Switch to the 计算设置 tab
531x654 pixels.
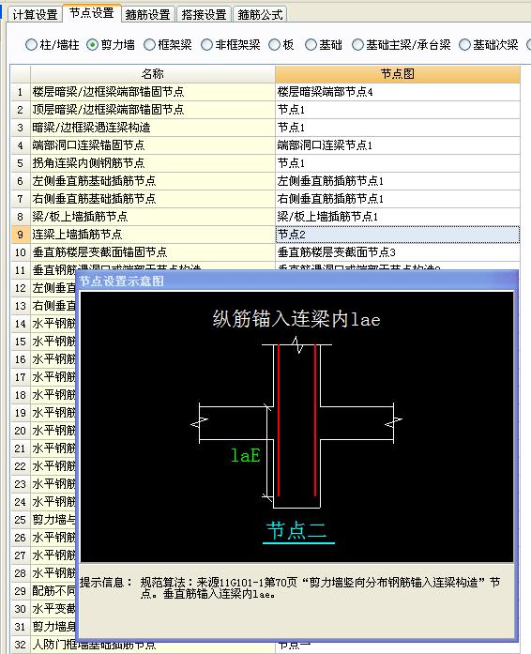(x=35, y=15)
